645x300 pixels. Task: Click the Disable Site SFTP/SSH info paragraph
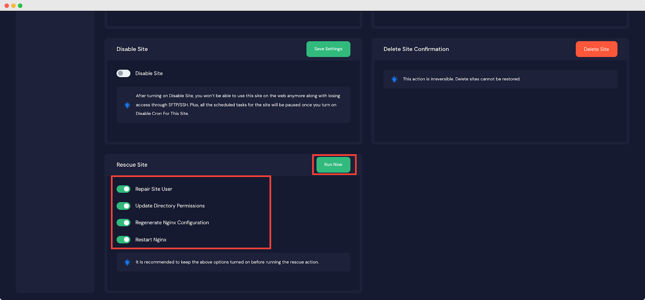click(x=238, y=105)
